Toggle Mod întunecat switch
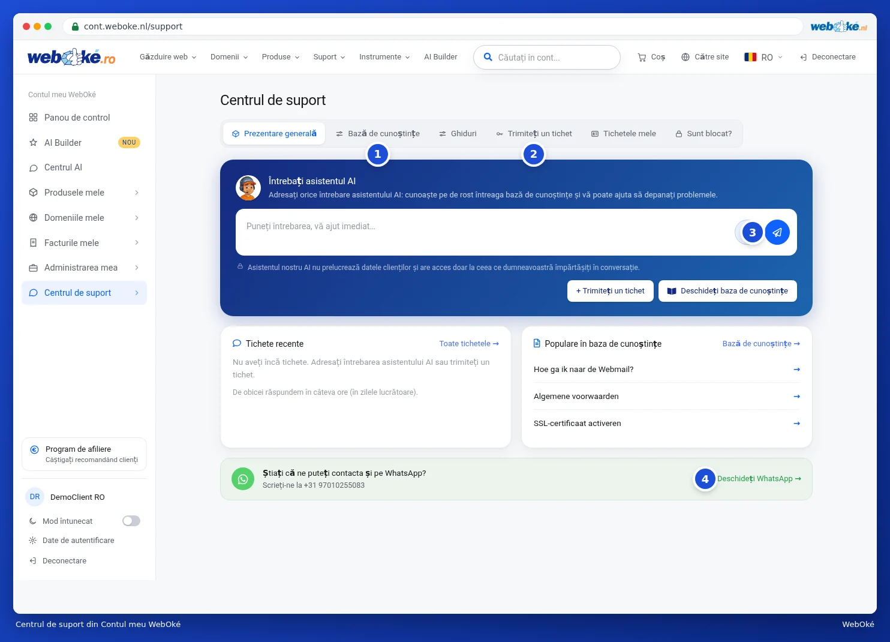890x642 pixels. tap(131, 521)
